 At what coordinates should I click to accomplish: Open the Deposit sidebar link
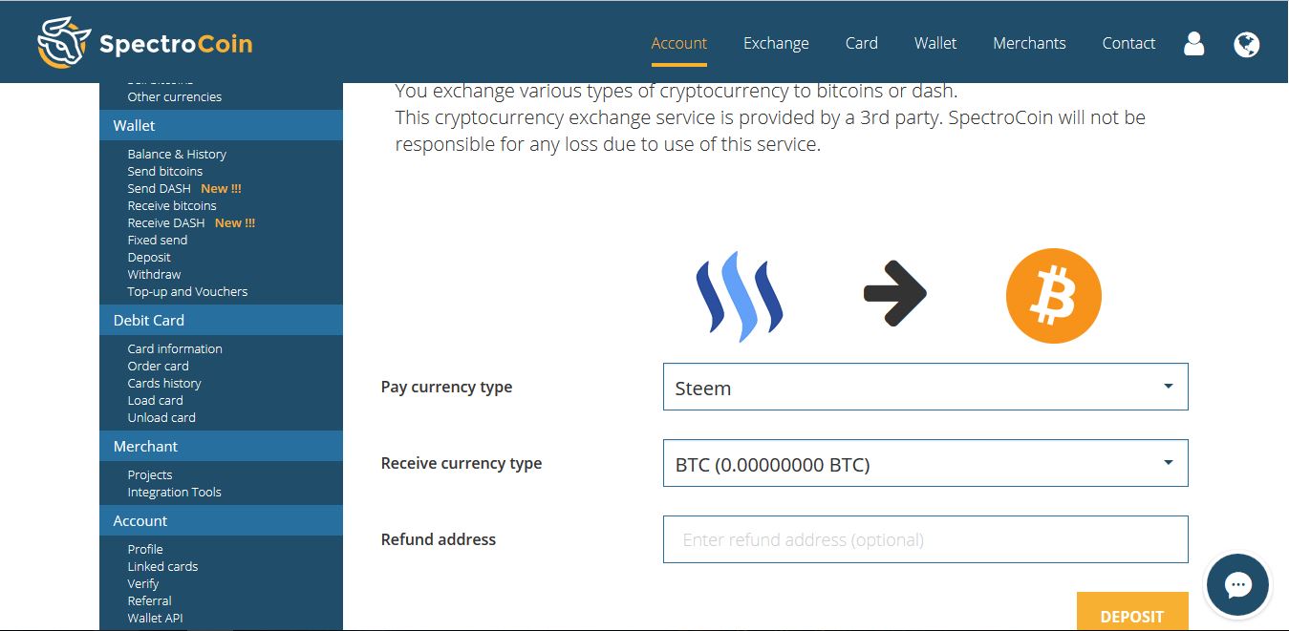(149, 257)
